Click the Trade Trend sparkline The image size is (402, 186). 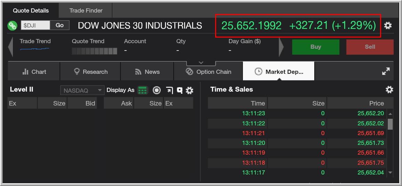point(34,48)
